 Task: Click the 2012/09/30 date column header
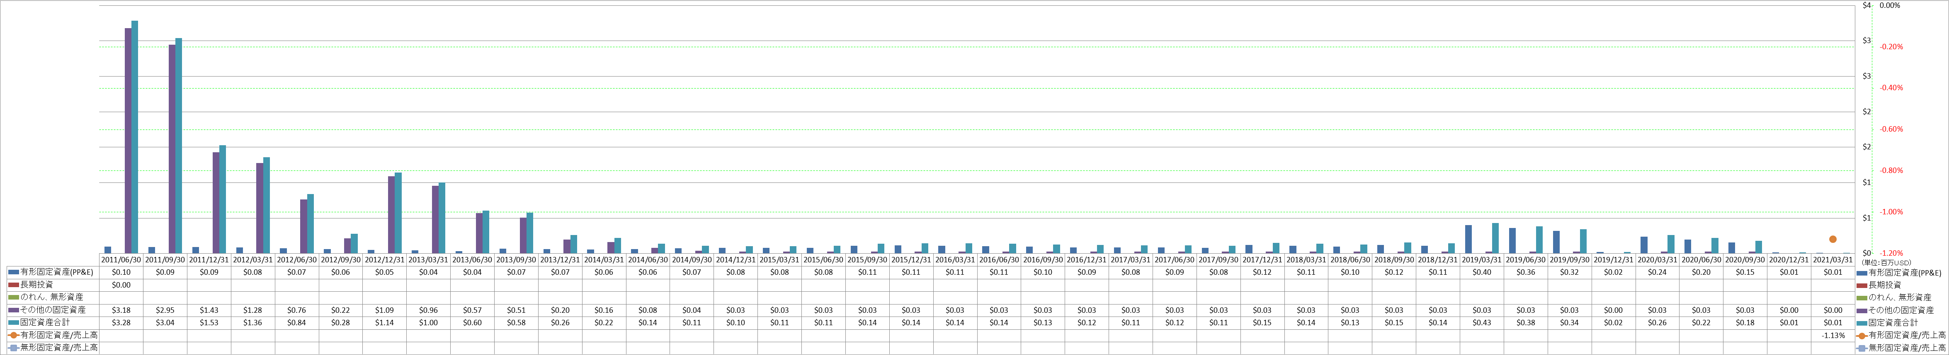[x=340, y=260]
